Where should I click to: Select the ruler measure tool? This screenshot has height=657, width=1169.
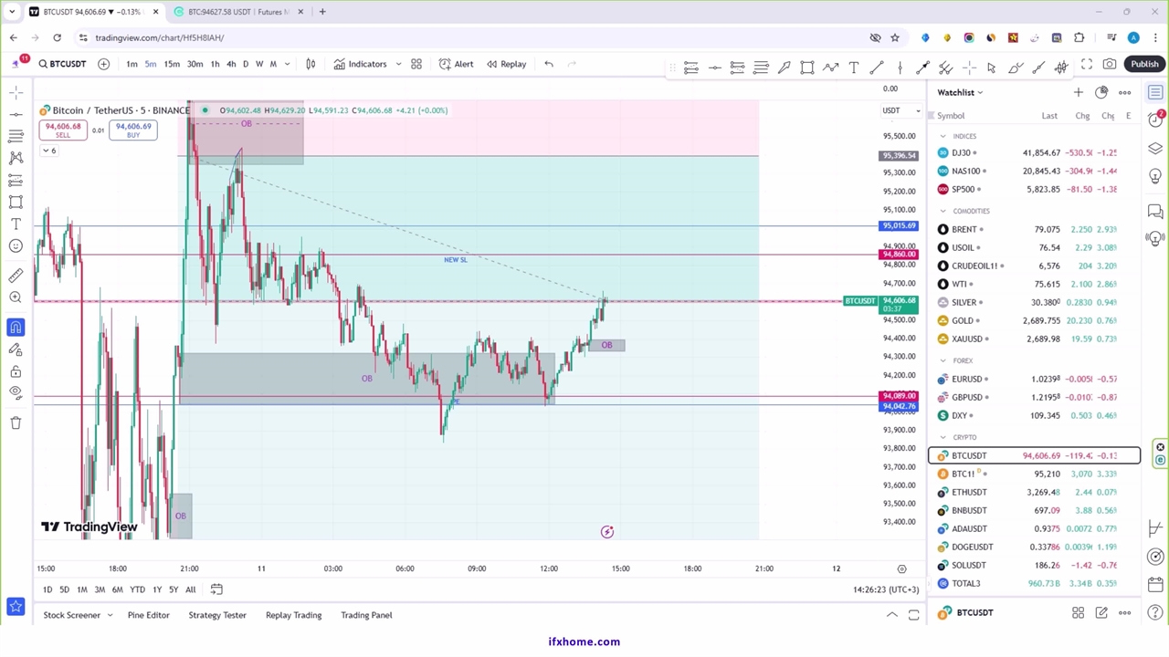click(16, 276)
